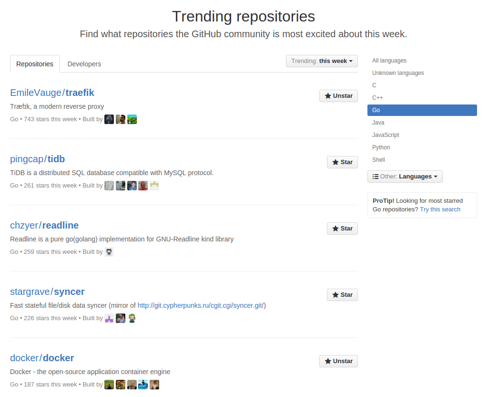Open the caret on the Languages selector
This screenshot has width=488, height=397.
[x=435, y=176]
